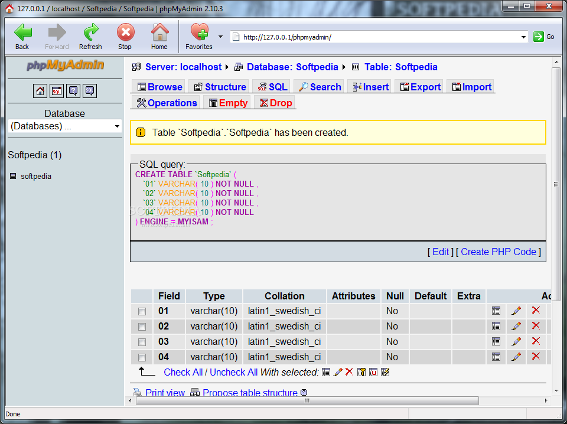Switch to the Browse tab
567x424 pixels.
pos(159,87)
